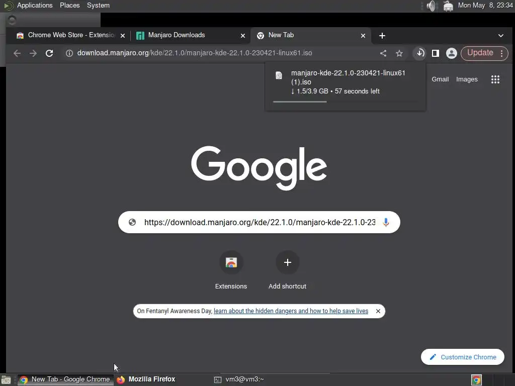Screen dimensions: 515x386
Task: Toggle the Chrome side panel icon
Action: click(436, 53)
